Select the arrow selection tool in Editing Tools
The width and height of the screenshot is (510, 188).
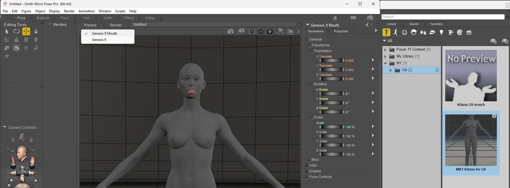[x=7, y=31]
